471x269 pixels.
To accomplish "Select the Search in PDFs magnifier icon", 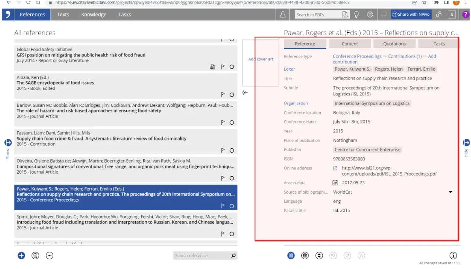I will tap(345, 14).
